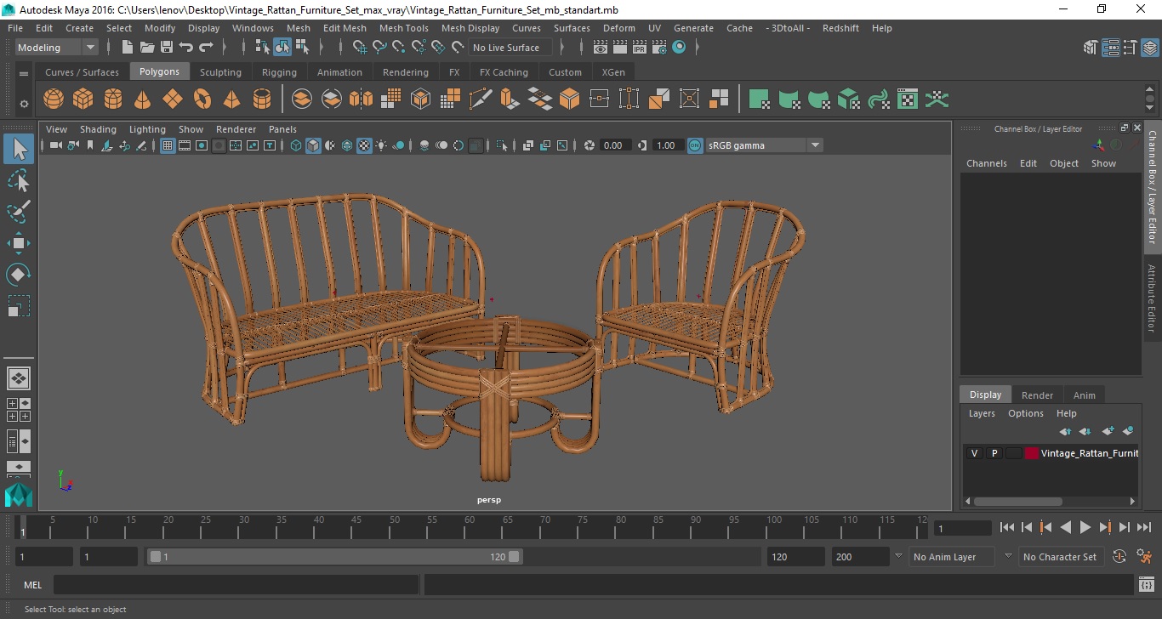Create a polygon torus from the shelf

pos(202,99)
